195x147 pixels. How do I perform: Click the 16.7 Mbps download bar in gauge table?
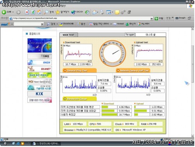(x=110, y=115)
